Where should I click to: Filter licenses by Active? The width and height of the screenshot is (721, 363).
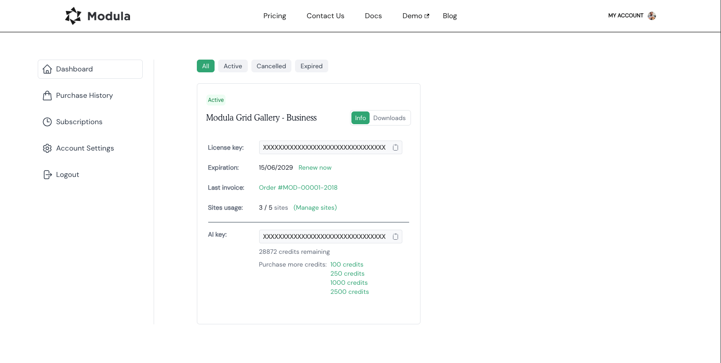233,66
